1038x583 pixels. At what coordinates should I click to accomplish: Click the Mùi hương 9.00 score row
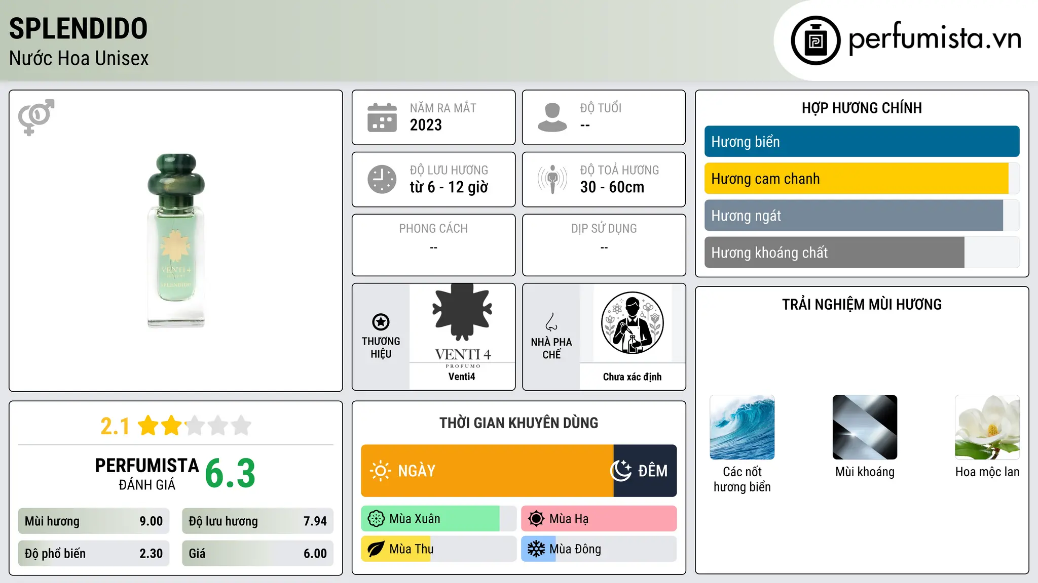click(x=94, y=521)
